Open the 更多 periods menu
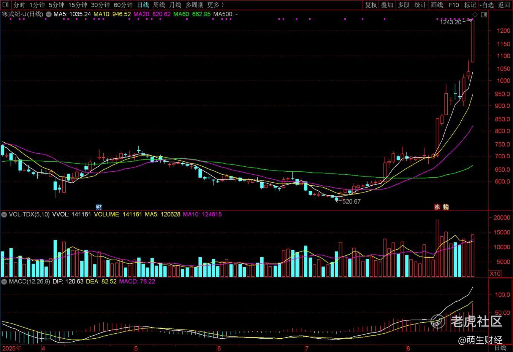The width and height of the screenshot is (513, 352). point(215,5)
